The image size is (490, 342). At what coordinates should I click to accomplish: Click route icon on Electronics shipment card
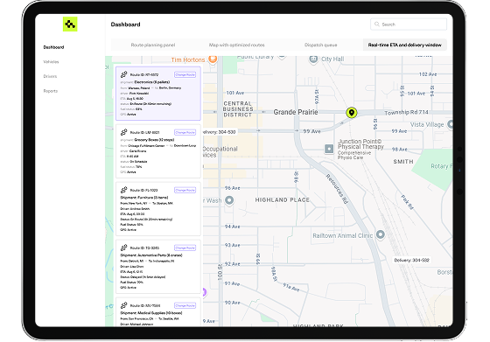123,74
